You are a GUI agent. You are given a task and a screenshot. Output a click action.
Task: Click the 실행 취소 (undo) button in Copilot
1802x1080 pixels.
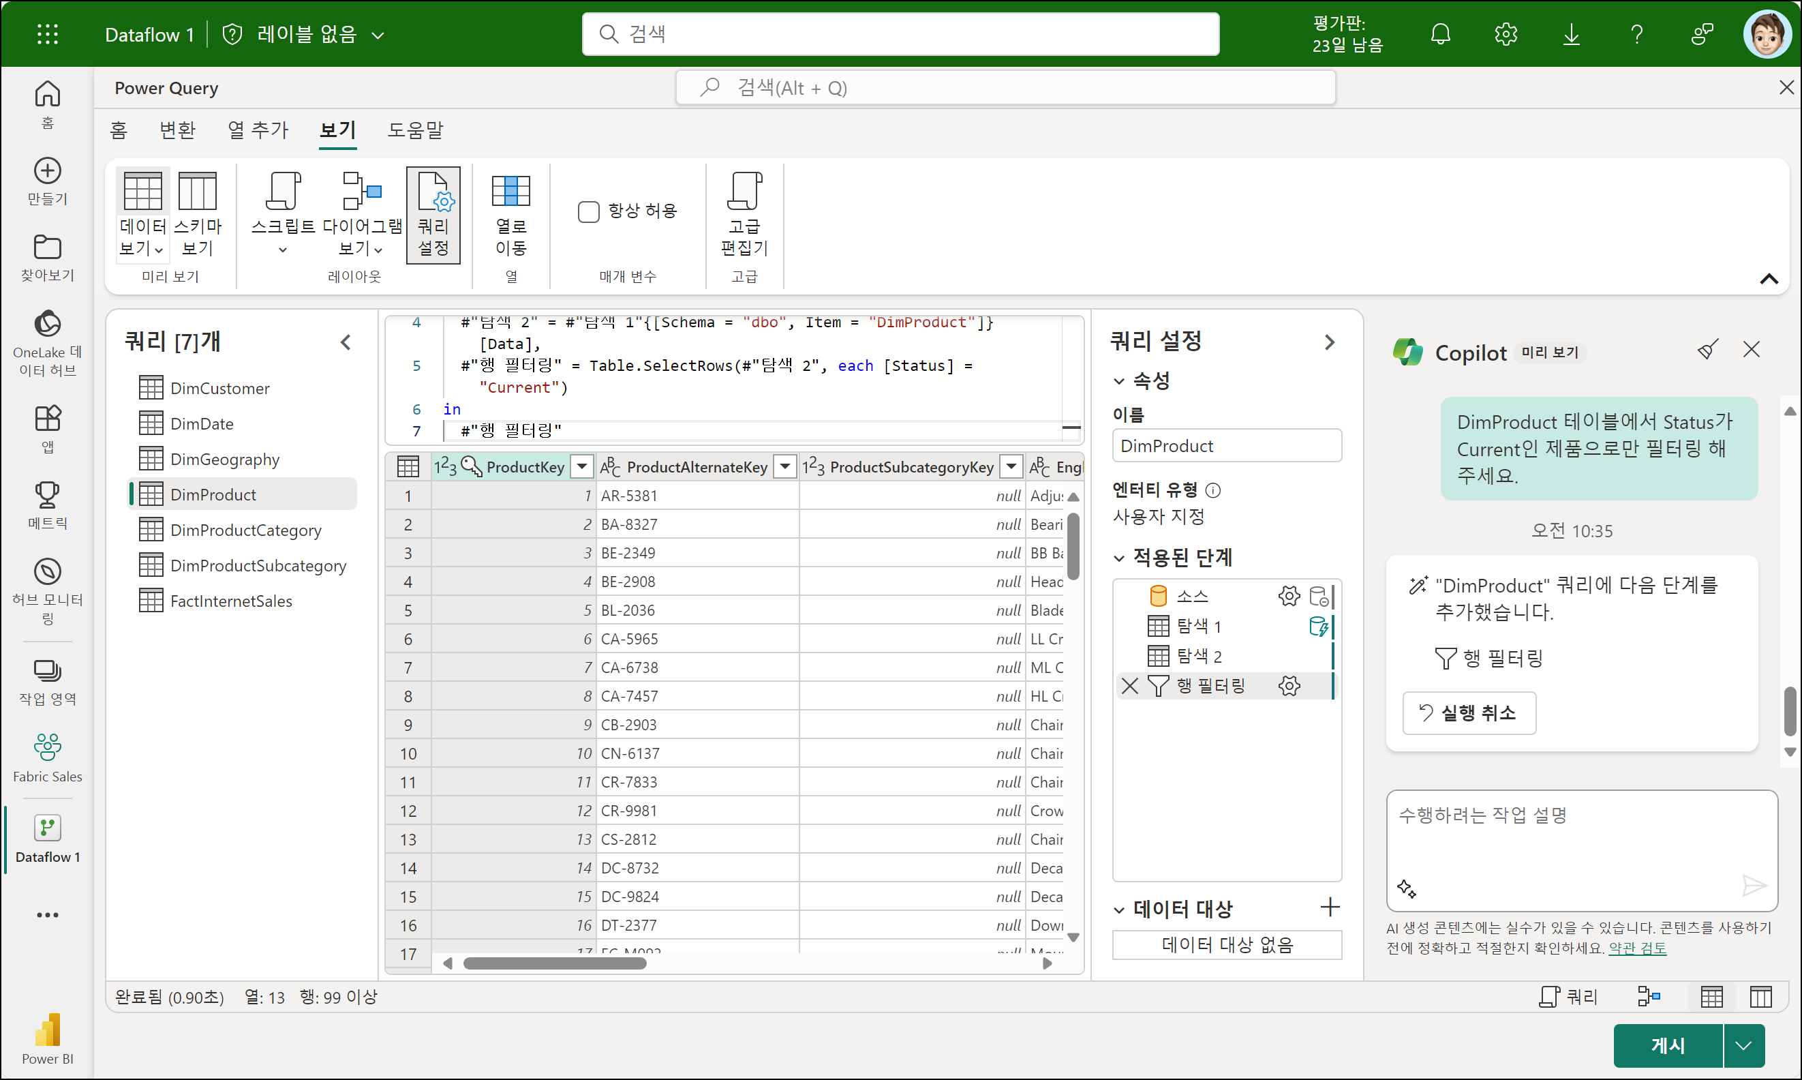coord(1469,712)
